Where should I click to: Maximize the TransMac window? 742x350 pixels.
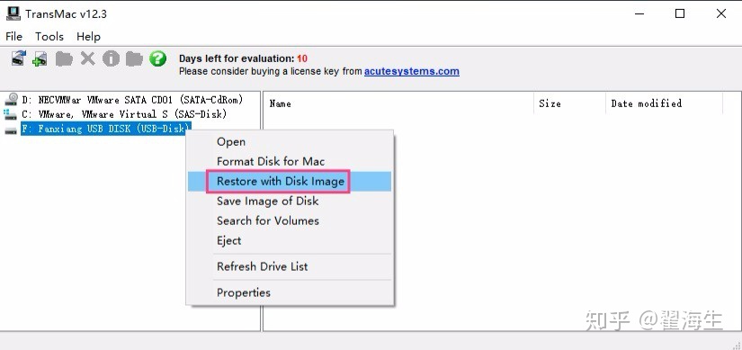680,13
